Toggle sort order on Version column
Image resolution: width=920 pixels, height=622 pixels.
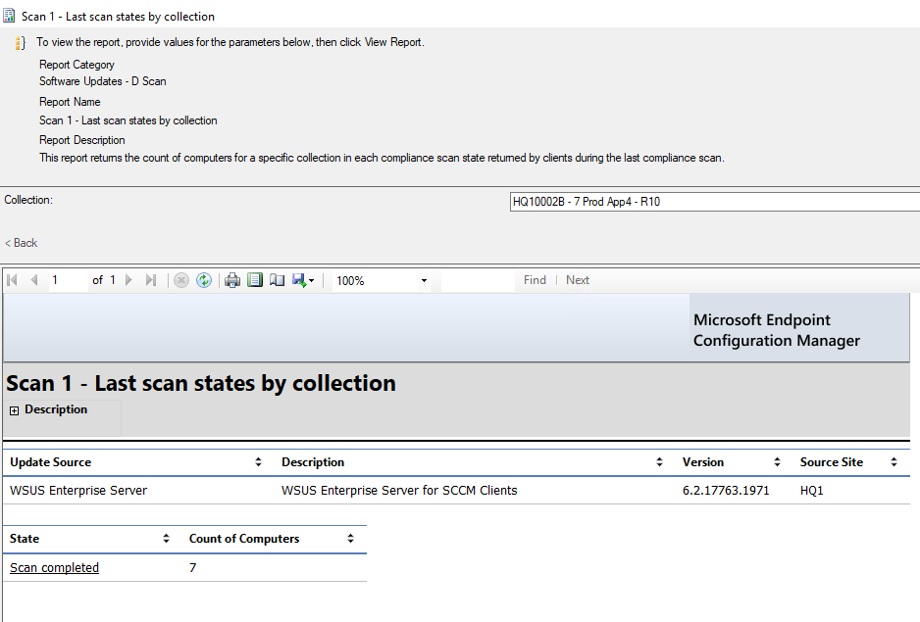[777, 461]
